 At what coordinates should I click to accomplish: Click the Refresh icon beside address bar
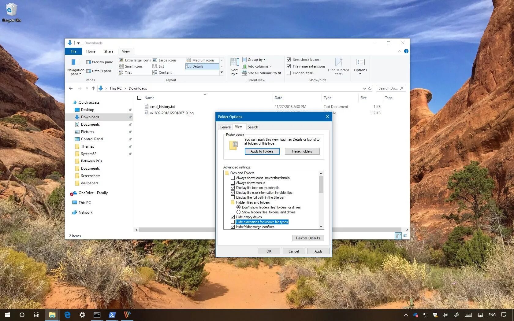[x=370, y=88]
